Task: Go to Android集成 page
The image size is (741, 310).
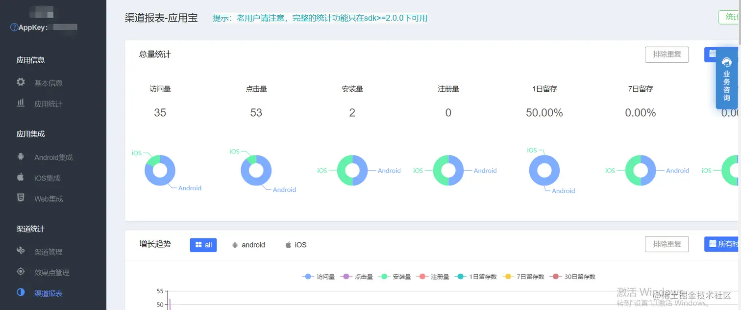Action: 53,157
